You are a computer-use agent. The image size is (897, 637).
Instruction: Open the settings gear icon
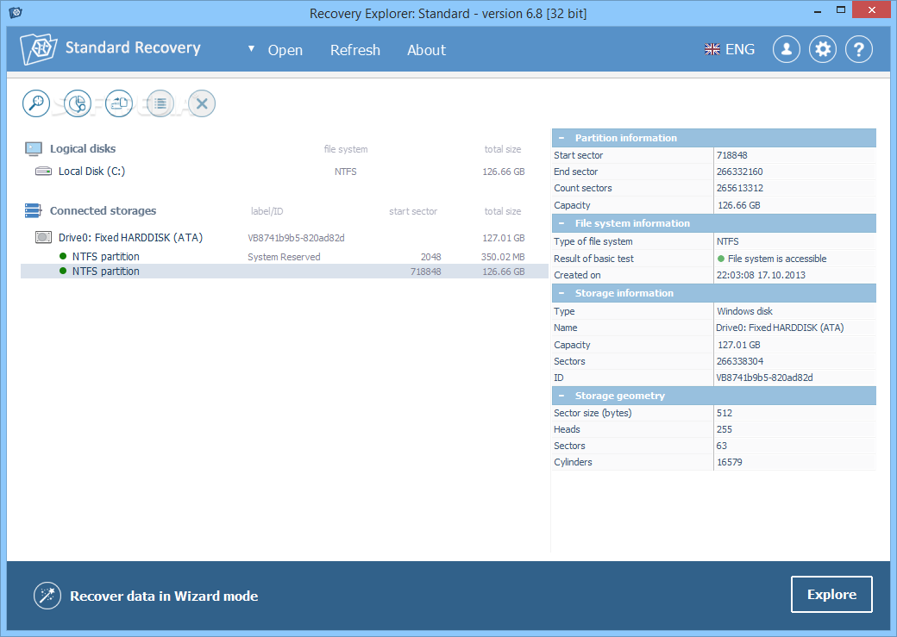tap(823, 49)
